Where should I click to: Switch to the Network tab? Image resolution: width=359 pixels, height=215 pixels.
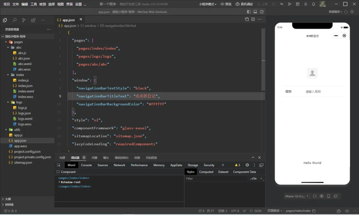point(120,165)
